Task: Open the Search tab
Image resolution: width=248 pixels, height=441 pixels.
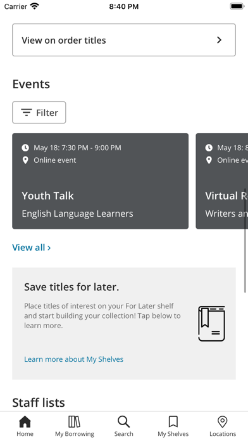Action: (123, 426)
